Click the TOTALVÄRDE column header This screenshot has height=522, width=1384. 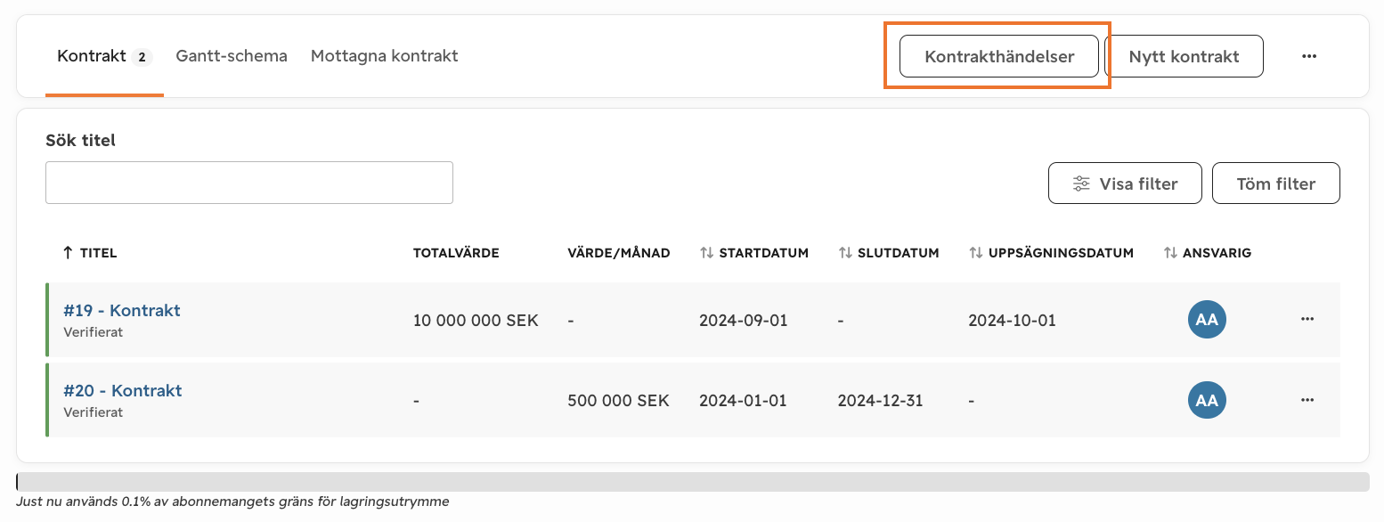click(x=456, y=253)
